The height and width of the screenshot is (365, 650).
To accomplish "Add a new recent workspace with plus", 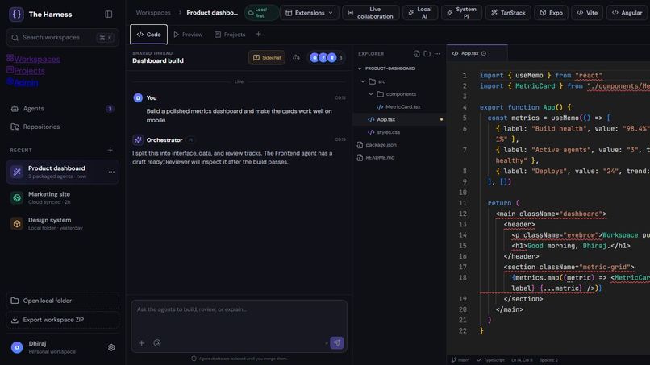I will click(x=110, y=150).
